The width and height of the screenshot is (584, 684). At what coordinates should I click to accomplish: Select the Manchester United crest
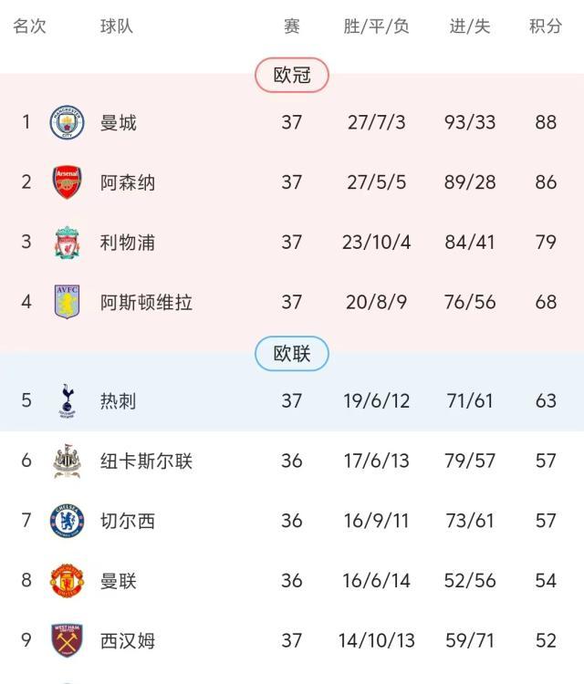67,580
